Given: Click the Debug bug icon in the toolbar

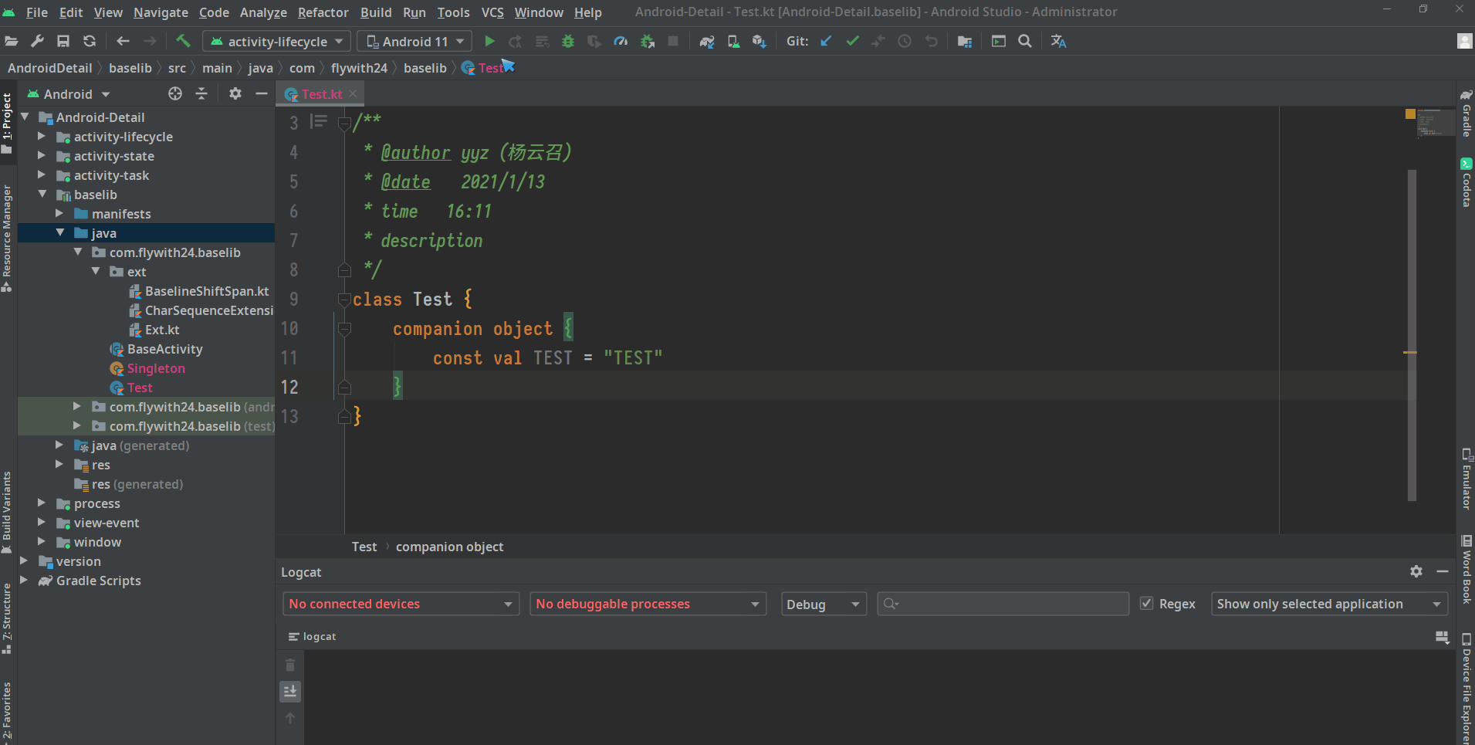Looking at the screenshot, I should coord(568,41).
